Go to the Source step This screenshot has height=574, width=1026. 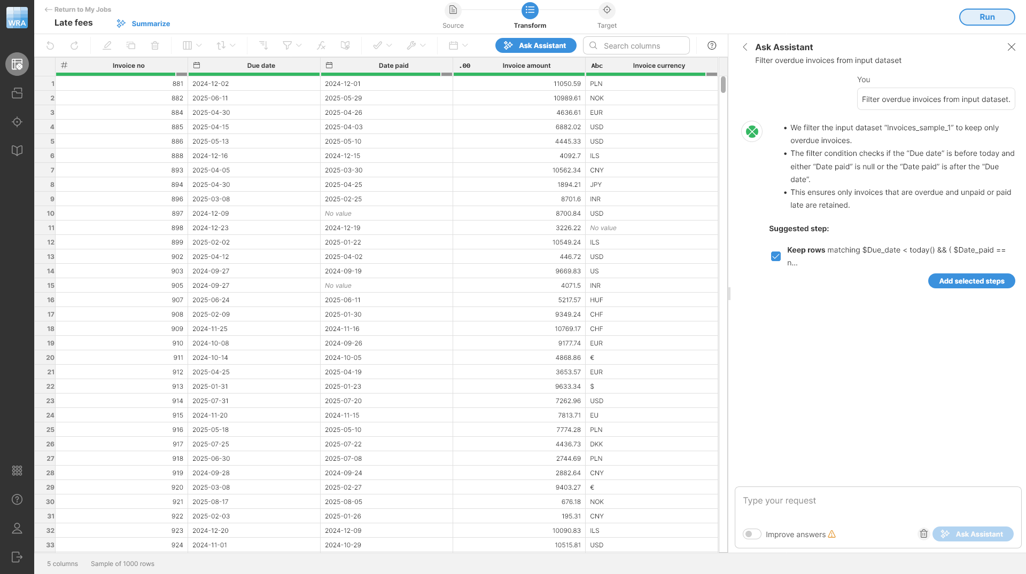click(x=453, y=11)
